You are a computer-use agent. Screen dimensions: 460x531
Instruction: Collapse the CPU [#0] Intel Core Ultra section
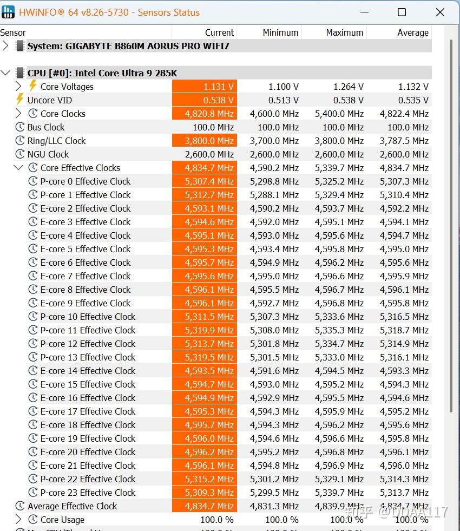click(5, 73)
